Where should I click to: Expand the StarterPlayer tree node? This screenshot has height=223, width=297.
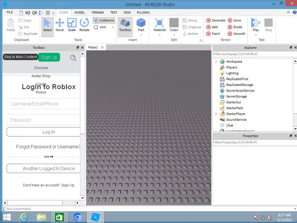(x=216, y=114)
